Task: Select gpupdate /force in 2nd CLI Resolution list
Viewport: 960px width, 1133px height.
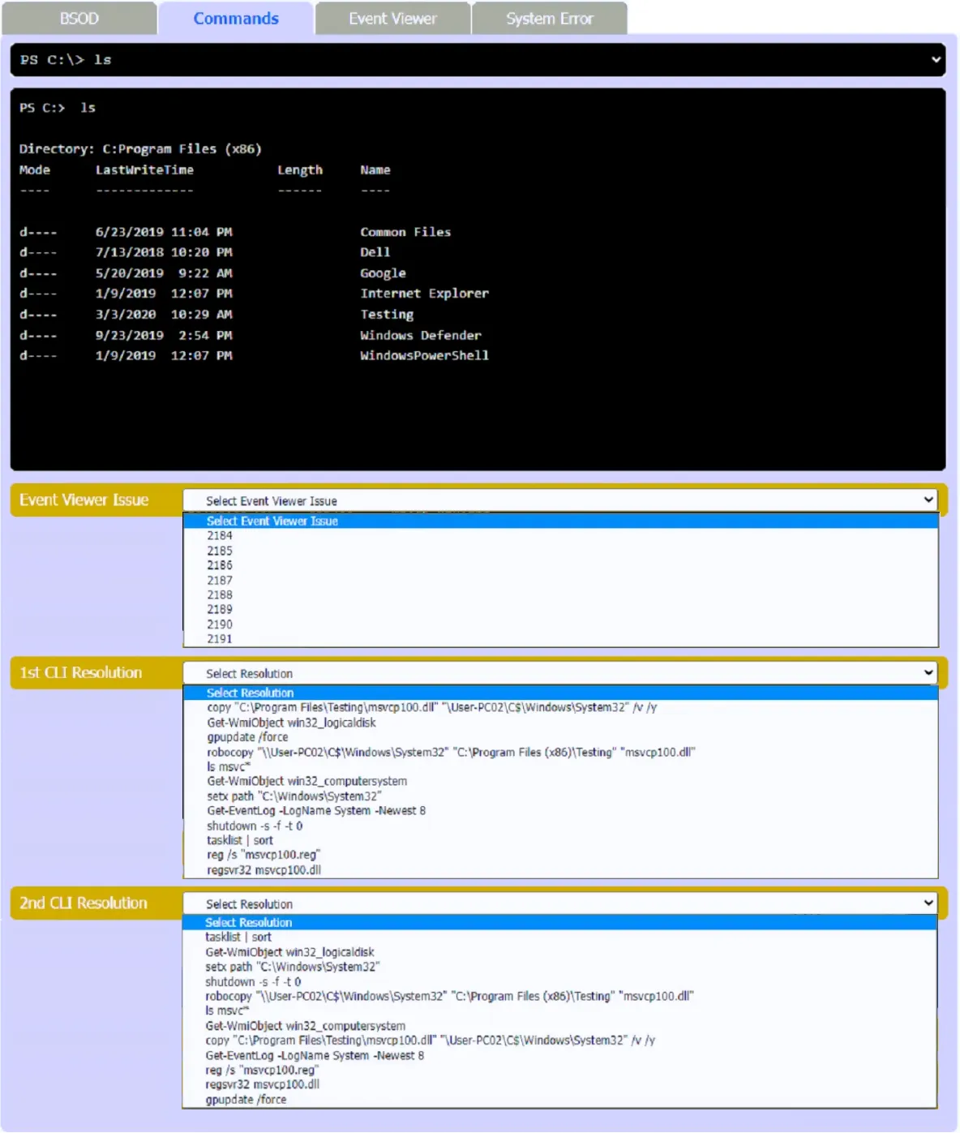Action: pos(559,1100)
